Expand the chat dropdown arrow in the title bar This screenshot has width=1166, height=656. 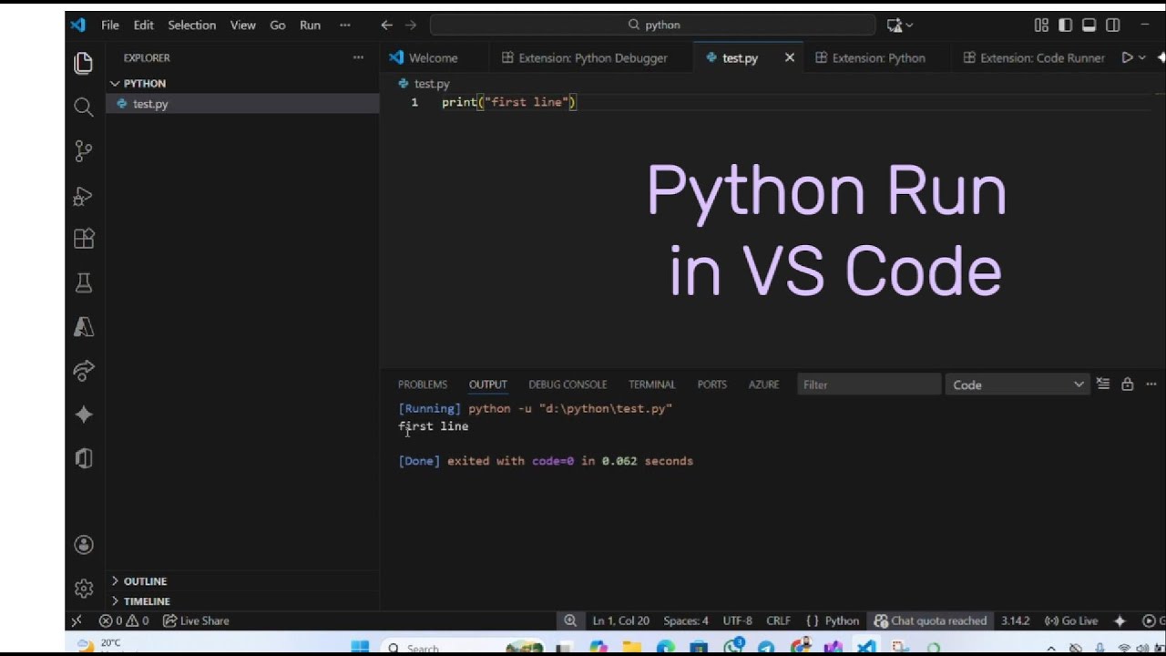pos(909,26)
